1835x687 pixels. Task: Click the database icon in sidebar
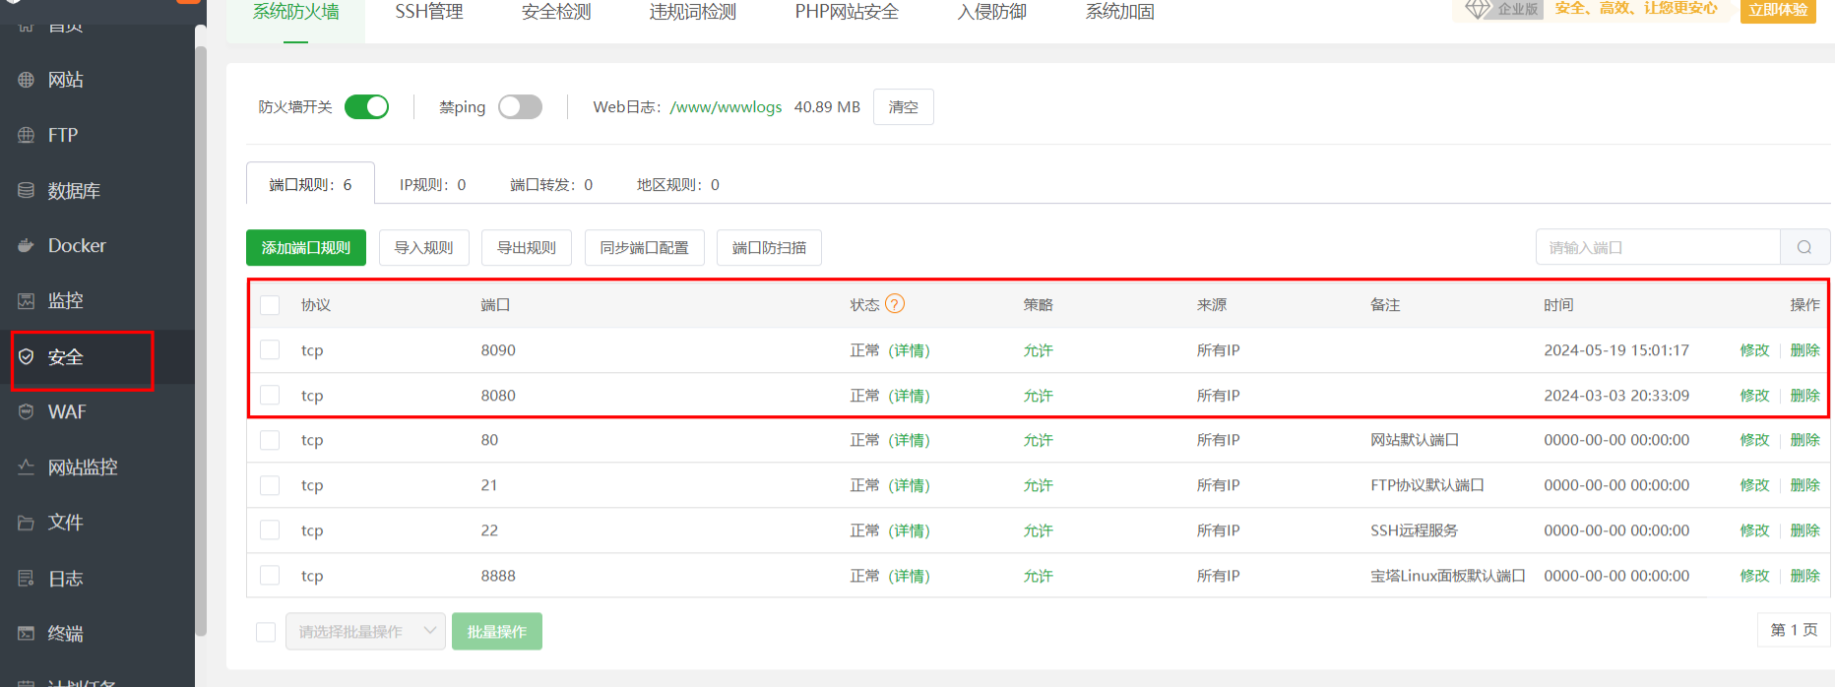[x=27, y=191]
